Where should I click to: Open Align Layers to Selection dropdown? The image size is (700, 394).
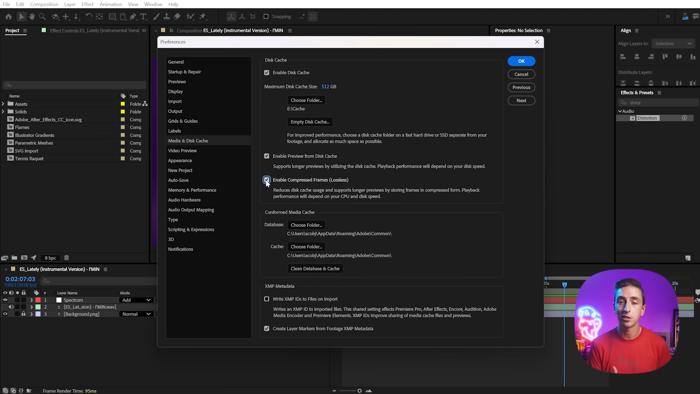coord(673,43)
